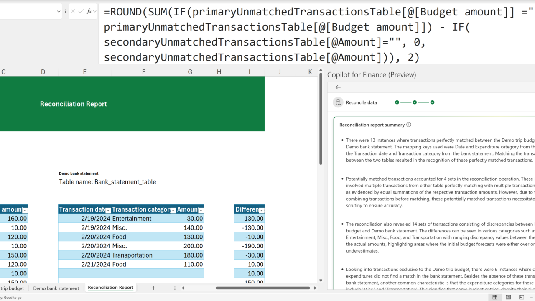This screenshot has width=535, height=301.
Task: Add a new sheet with plus icon
Action: pyautogui.click(x=153, y=288)
